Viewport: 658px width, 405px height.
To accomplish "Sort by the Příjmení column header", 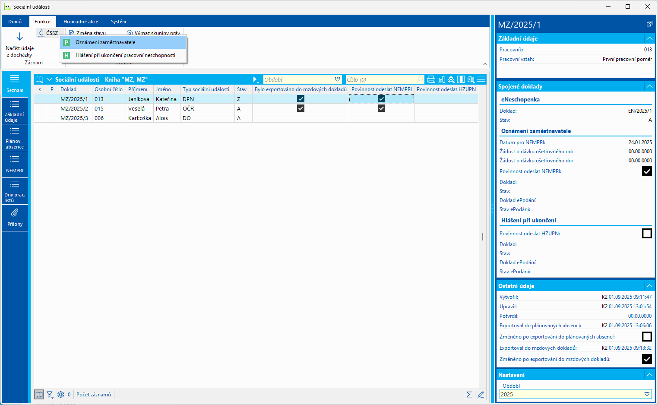I will pyautogui.click(x=139, y=89).
